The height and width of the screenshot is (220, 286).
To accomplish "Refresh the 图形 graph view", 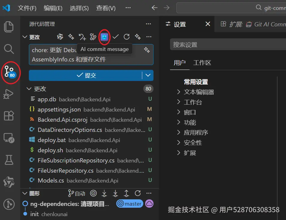I will point(138,193).
